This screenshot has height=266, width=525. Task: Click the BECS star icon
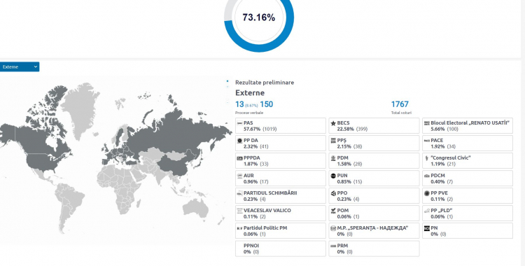(332, 123)
